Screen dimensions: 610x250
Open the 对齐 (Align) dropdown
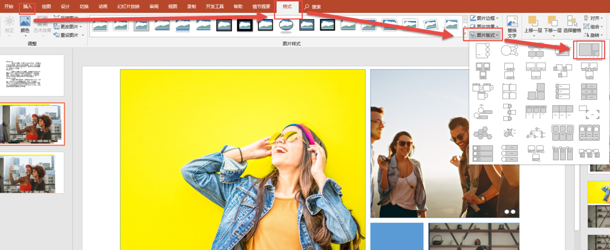[x=594, y=18]
